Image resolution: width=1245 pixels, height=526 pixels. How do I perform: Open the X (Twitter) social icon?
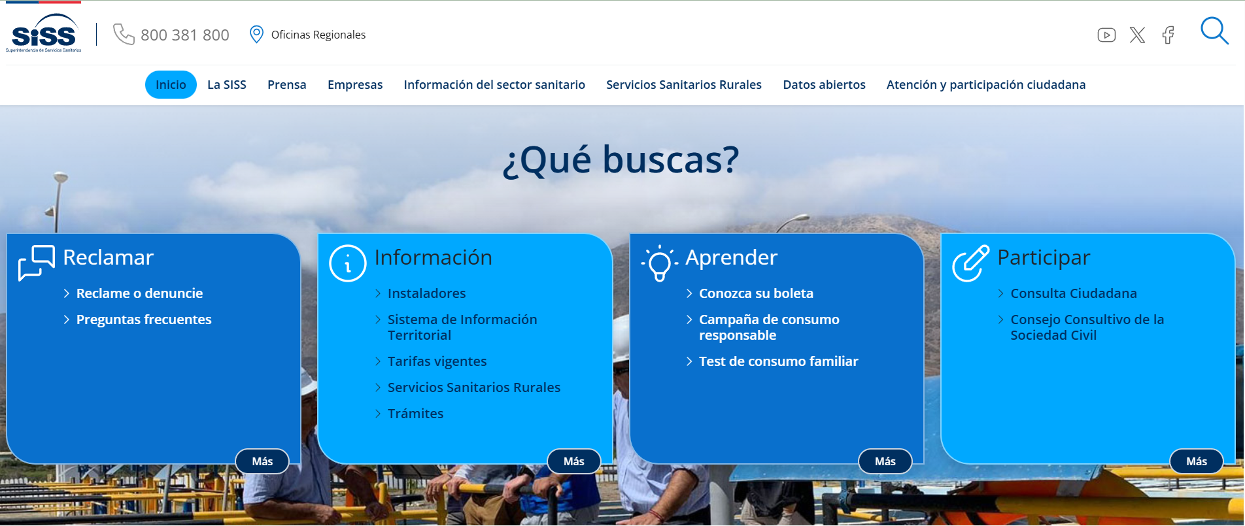(1137, 35)
